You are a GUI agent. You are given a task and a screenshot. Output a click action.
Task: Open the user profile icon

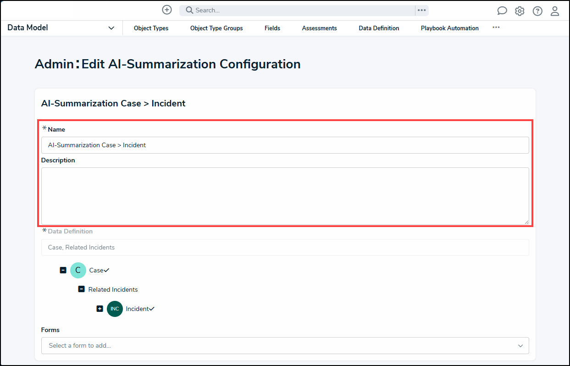(x=555, y=11)
